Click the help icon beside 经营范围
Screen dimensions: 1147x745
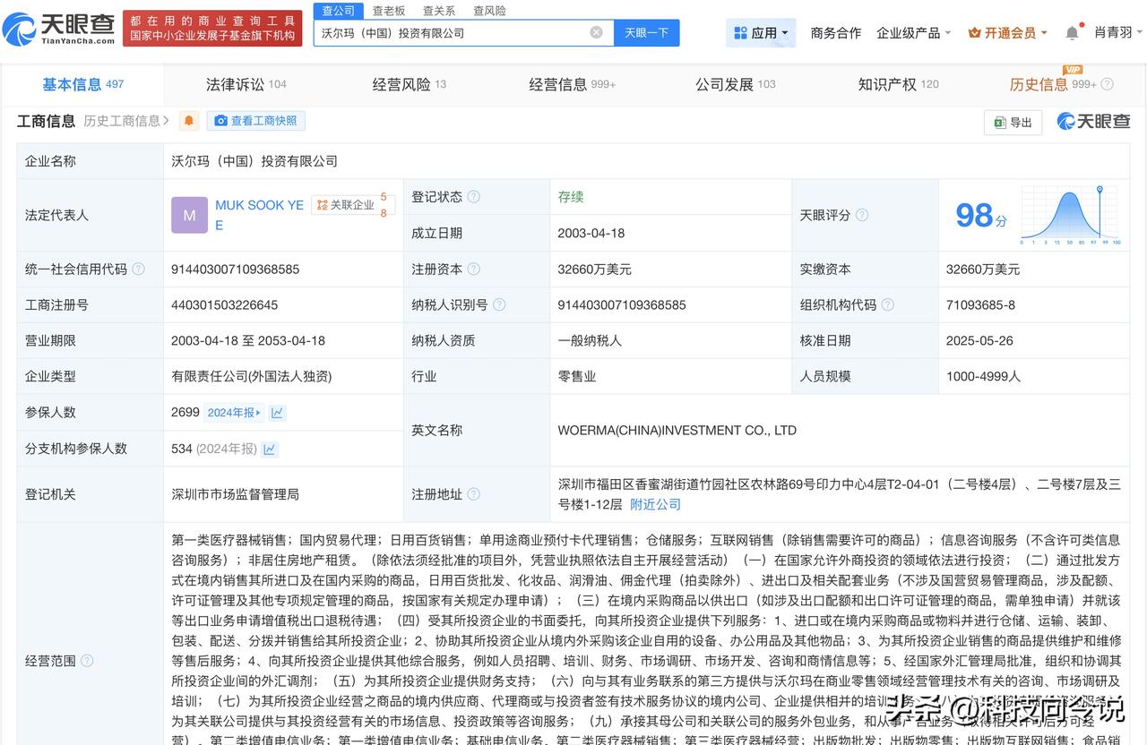tap(87, 661)
